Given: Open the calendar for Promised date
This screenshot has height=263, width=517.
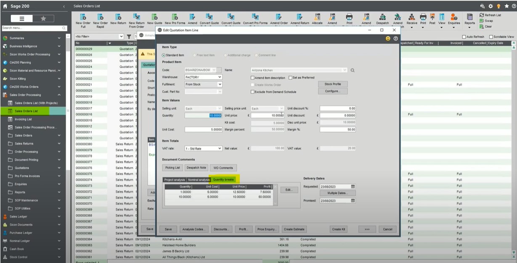Looking at the screenshot, I should pyautogui.click(x=353, y=201).
